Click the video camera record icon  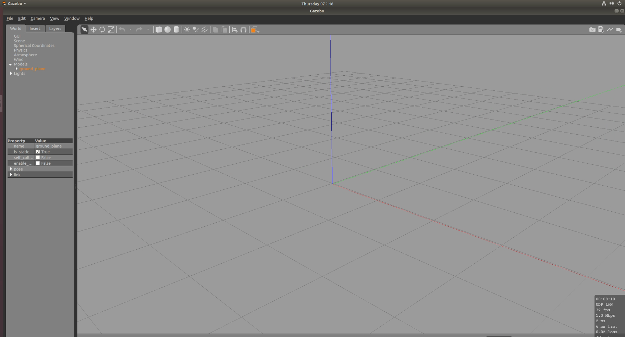click(619, 30)
